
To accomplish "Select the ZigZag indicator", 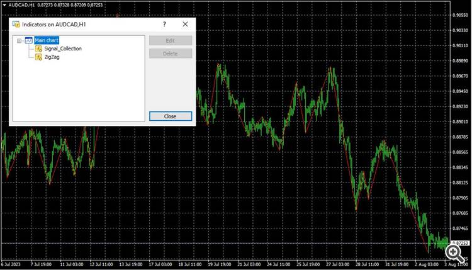I will 52,57.
